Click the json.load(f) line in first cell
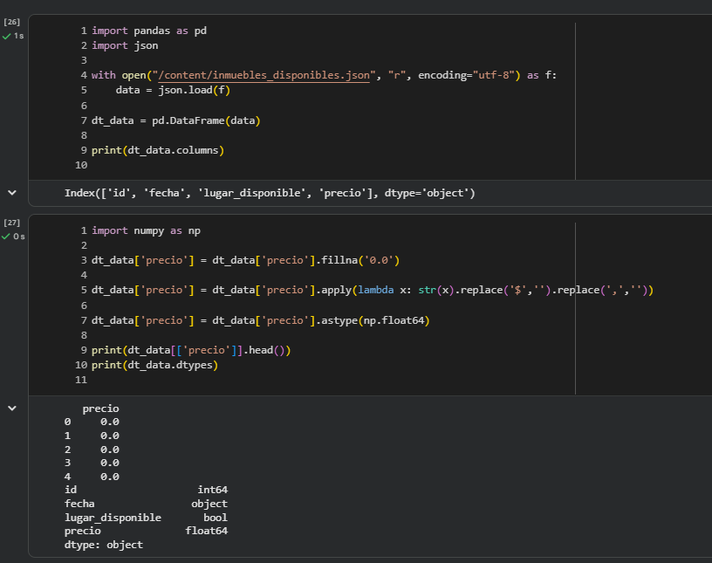This screenshot has width=712, height=563. tap(173, 90)
